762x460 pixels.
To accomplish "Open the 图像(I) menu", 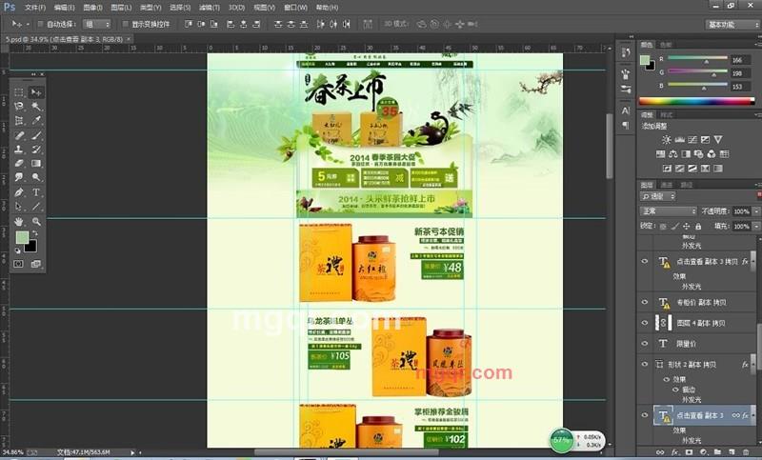I will 92,8.
